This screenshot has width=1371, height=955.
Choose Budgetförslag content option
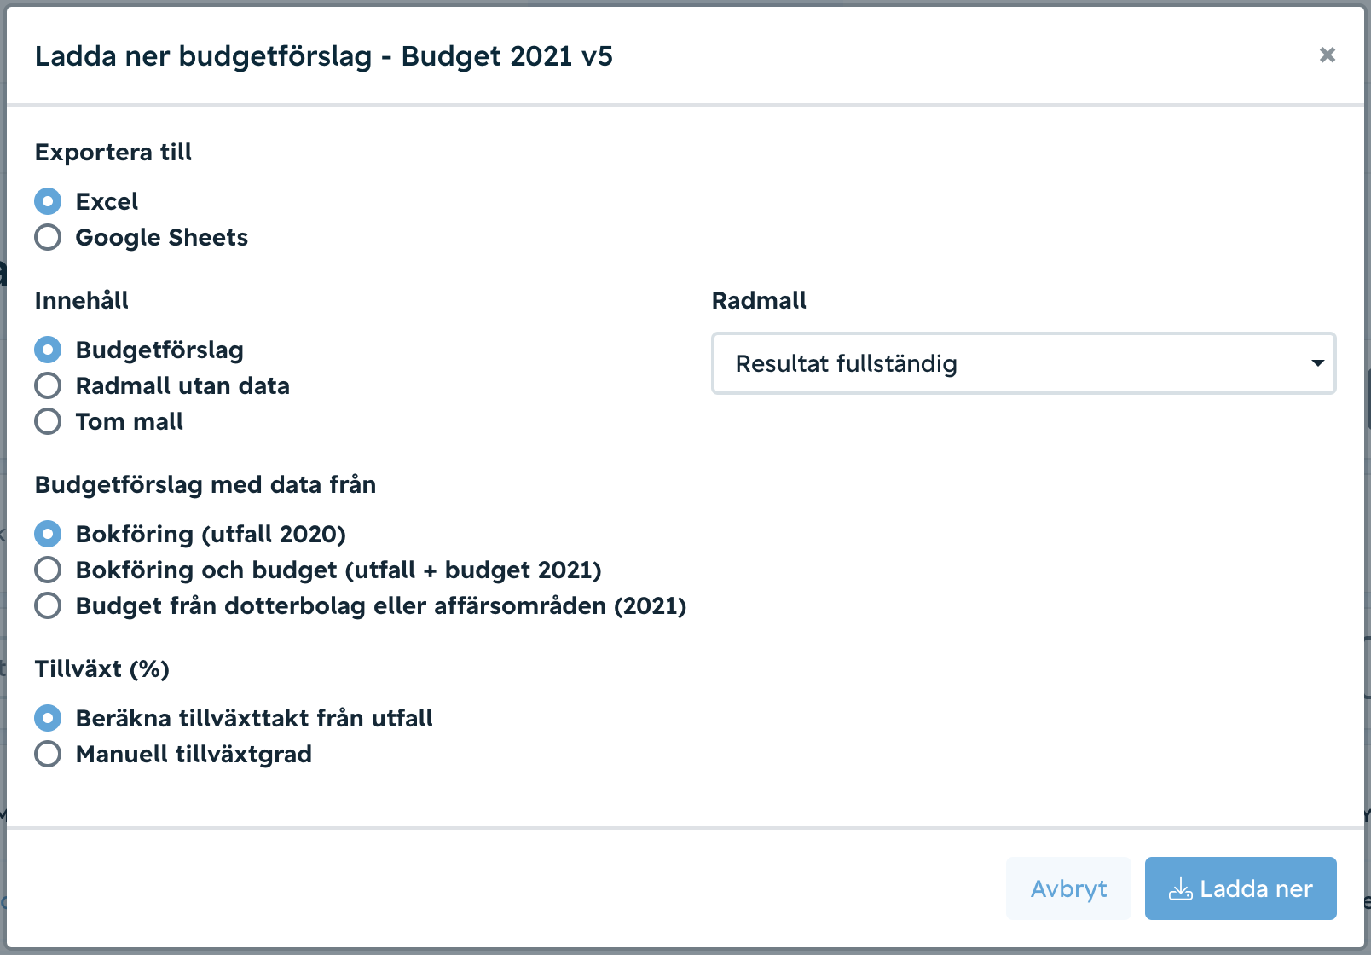click(x=48, y=350)
